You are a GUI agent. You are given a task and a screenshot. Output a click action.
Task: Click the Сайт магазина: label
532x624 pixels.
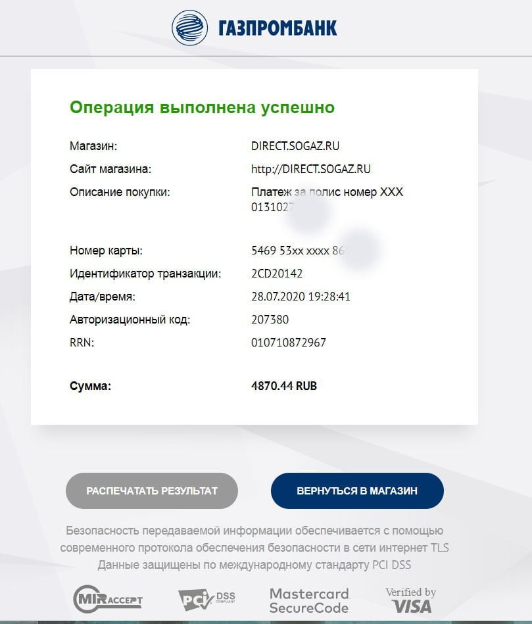click(110, 169)
